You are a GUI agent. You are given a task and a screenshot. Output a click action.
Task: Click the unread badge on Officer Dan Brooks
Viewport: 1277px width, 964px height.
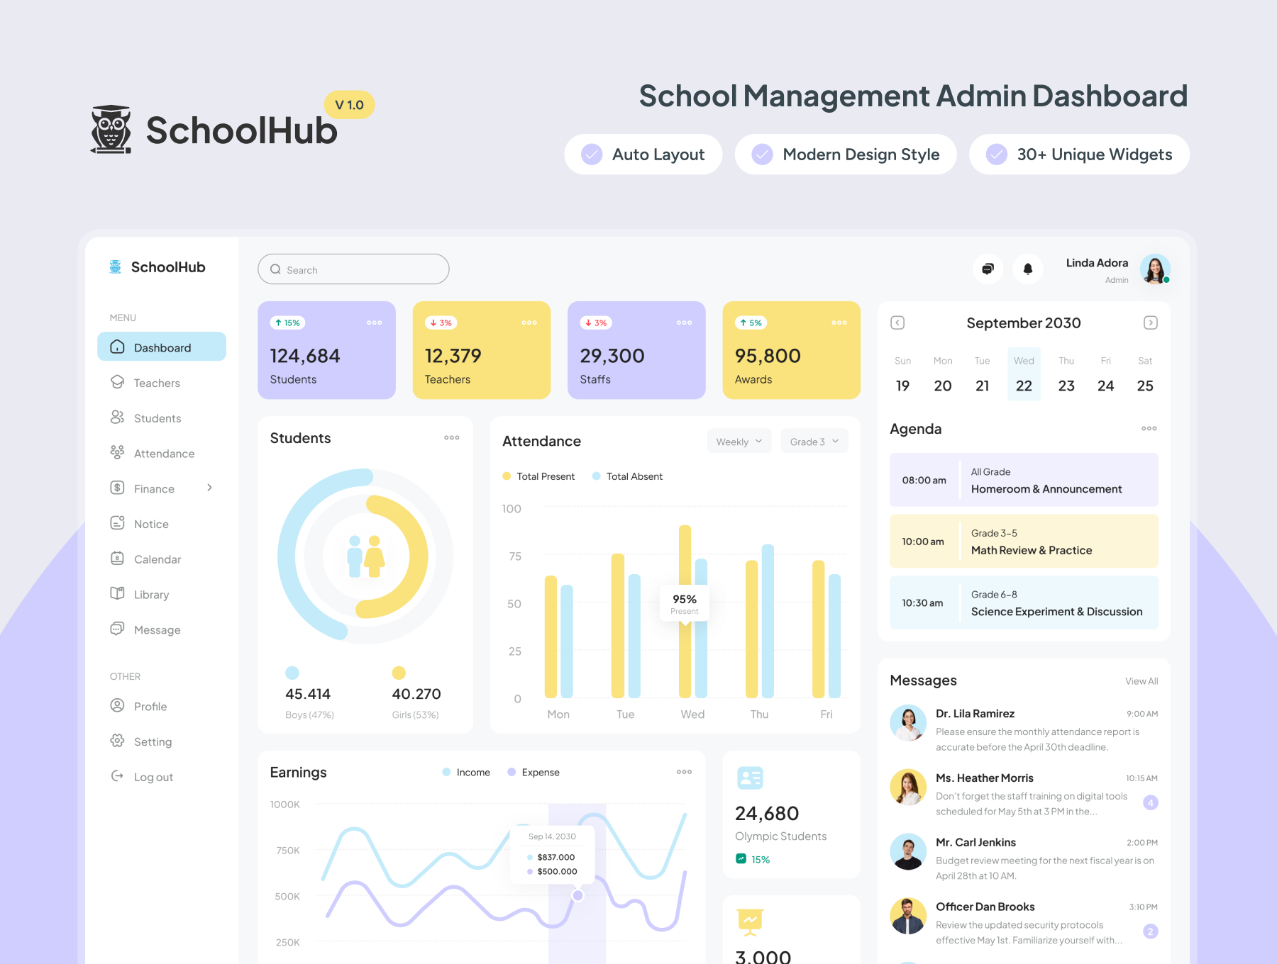1151,931
